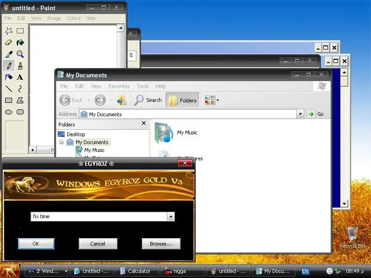Click scroll down arrow in rear blue window
The width and height of the screenshot is (371, 278).
[x=344, y=203]
